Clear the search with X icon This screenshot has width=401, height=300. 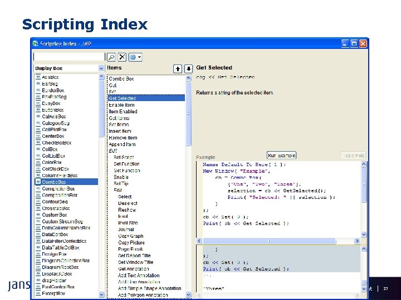coord(122,57)
